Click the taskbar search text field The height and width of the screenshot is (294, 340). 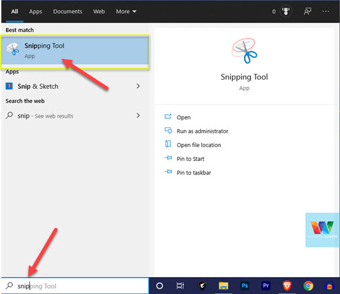point(75,286)
